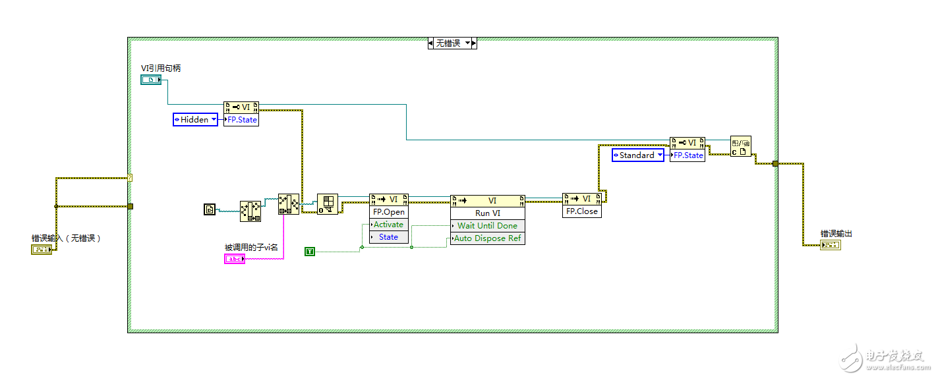Image resolution: width=936 pixels, height=378 pixels.
Task: Click the Close Reference function icon
Action: [741, 146]
